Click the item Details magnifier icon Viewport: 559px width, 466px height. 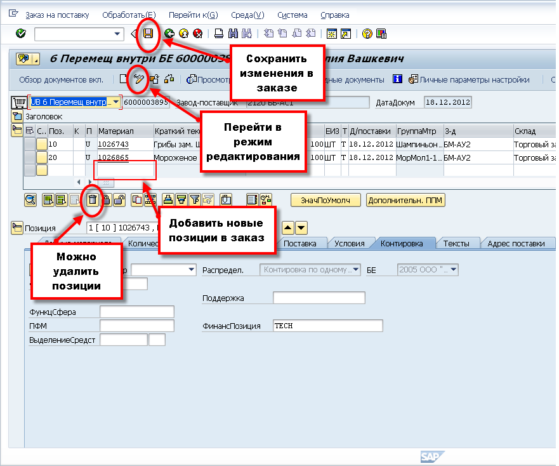(30, 200)
